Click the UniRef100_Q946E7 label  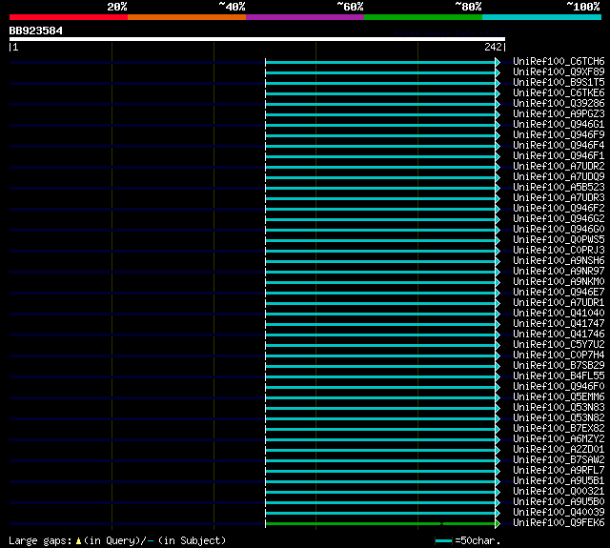pos(559,293)
